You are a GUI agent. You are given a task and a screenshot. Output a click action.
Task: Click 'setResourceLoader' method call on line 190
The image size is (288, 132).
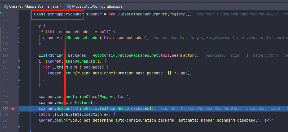tap(80, 38)
